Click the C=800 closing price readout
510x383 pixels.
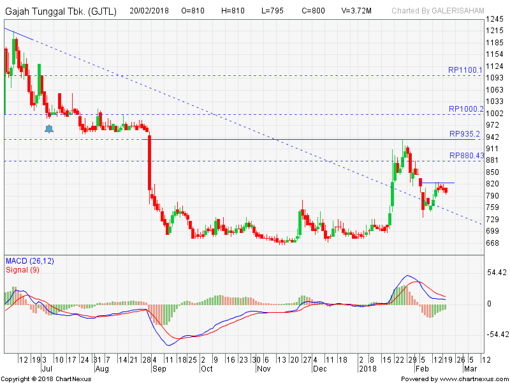301,10
